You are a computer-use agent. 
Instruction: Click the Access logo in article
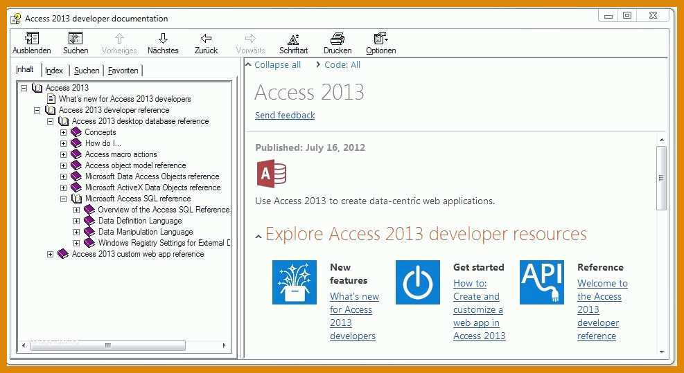tap(272, 174)
